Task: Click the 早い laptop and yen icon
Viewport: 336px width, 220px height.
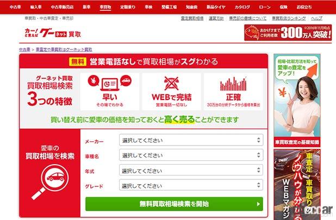Action: 109,84
